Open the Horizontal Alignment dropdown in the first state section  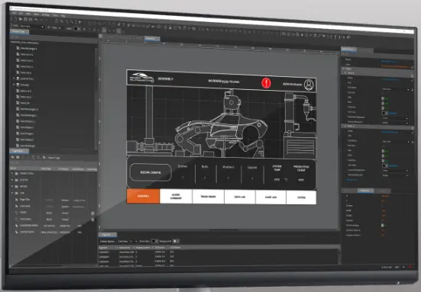pos(395,118)
